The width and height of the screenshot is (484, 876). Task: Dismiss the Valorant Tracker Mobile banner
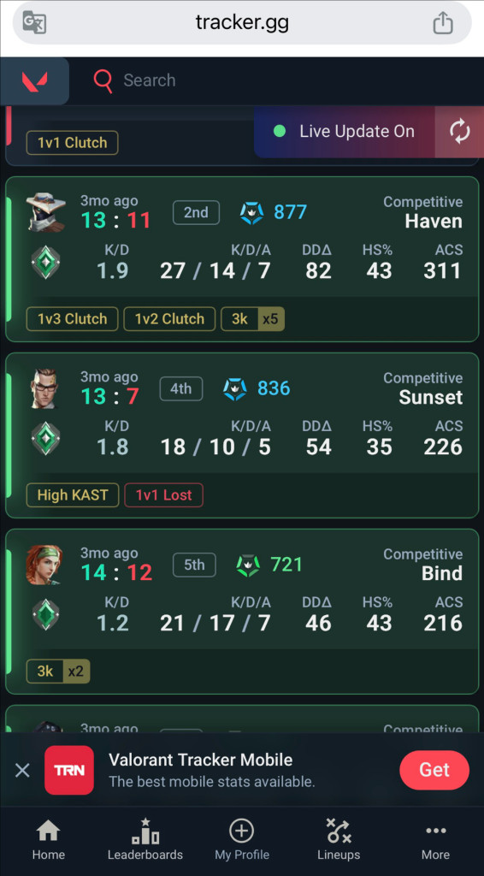(22, 771)
